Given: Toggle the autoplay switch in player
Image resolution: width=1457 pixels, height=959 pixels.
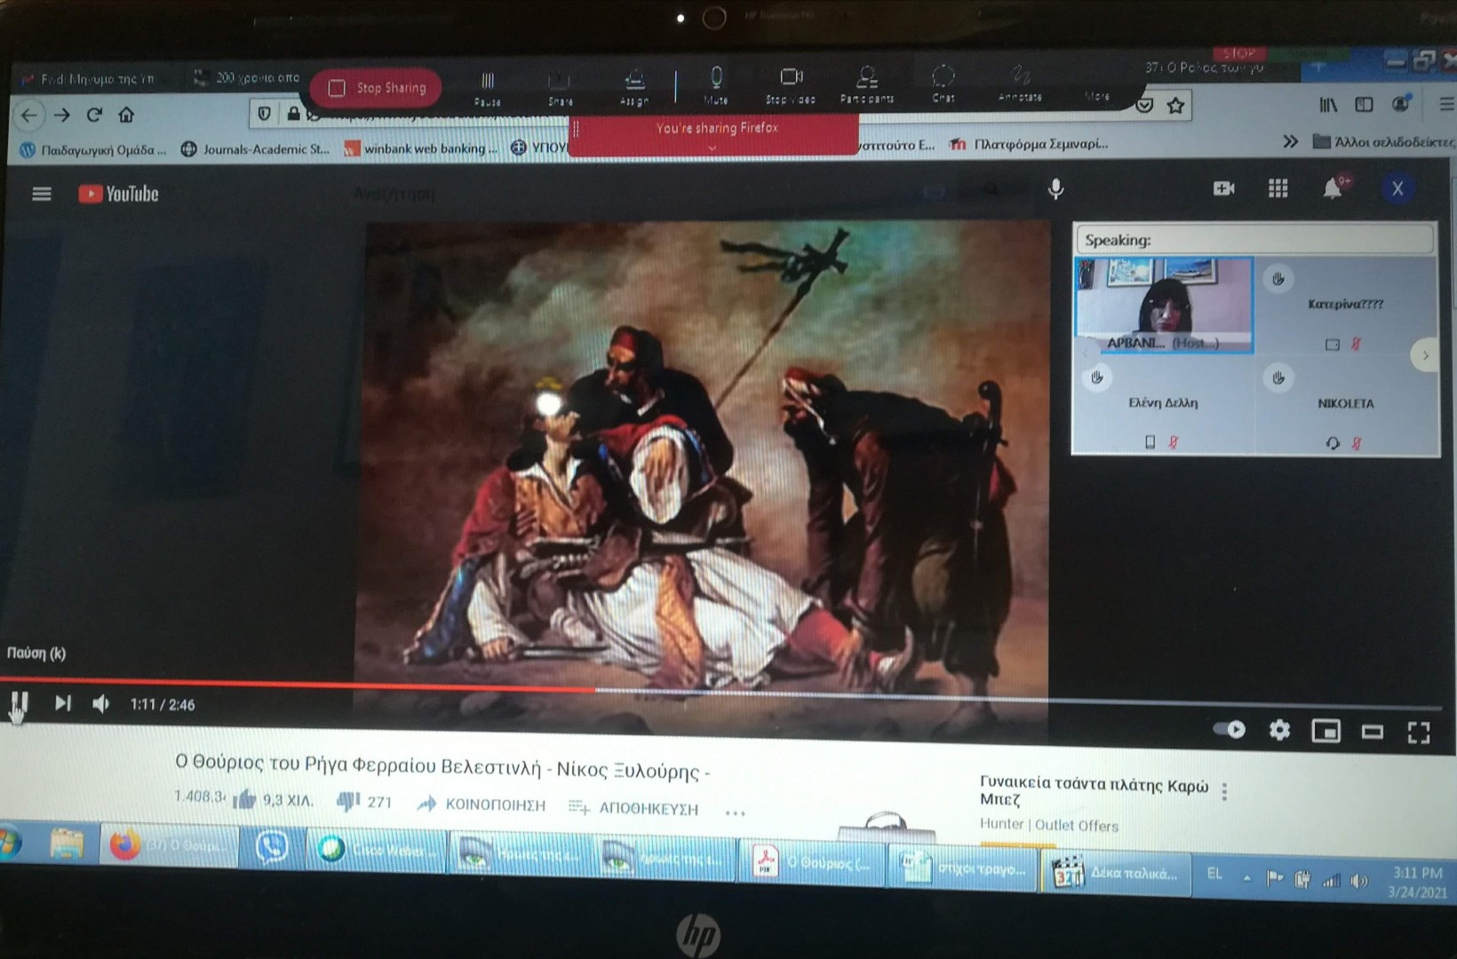Looking at the screenshot, I should [x=1230, y=730].
